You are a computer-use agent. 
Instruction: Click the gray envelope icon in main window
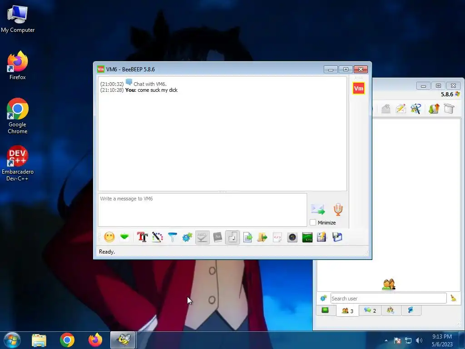click(386, 109)
